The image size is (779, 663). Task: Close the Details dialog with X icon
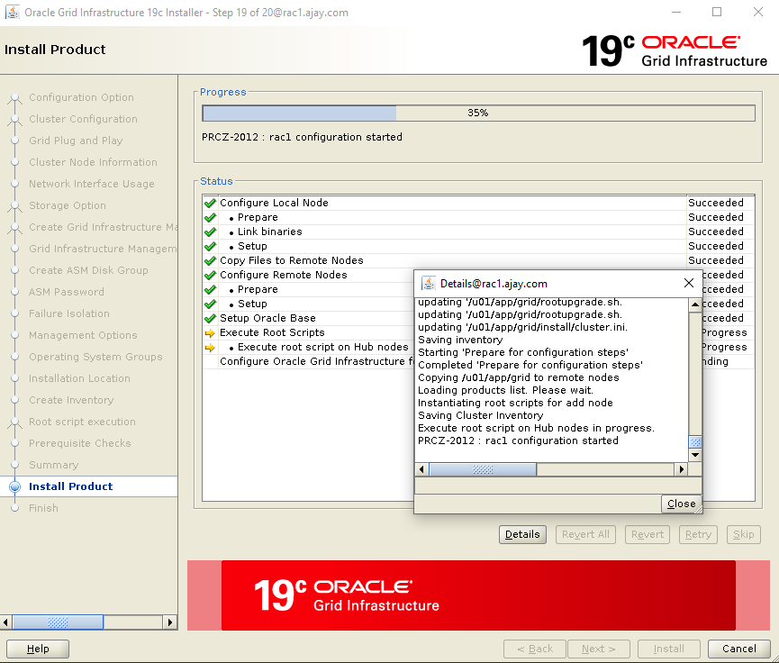pos(689,283)
